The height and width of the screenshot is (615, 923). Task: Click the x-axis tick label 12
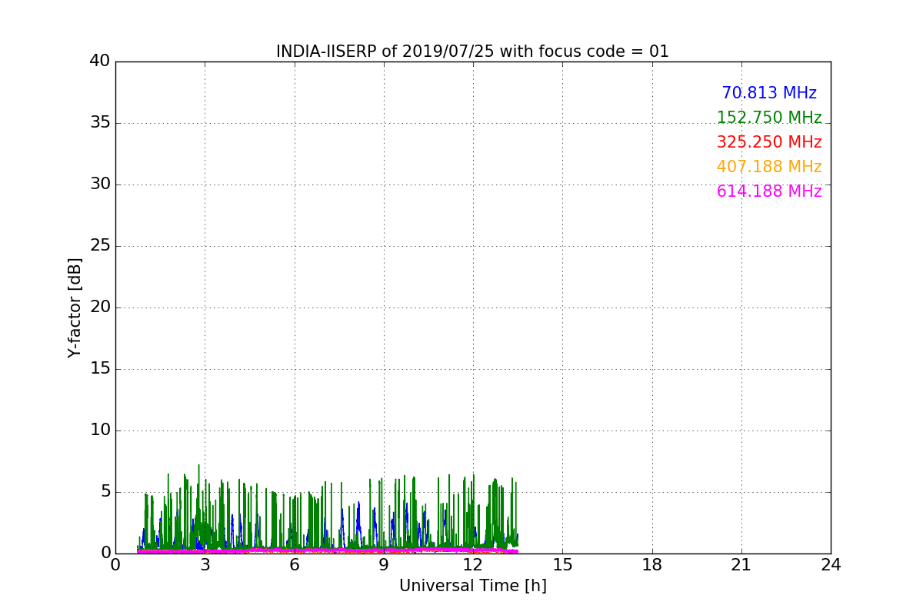point(473,565)
